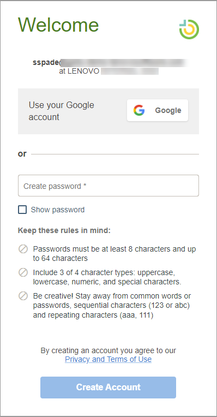This screenshot has width=217, height=417.
Task: Click the multicolored Google G icon
Action: coord(139,110)
